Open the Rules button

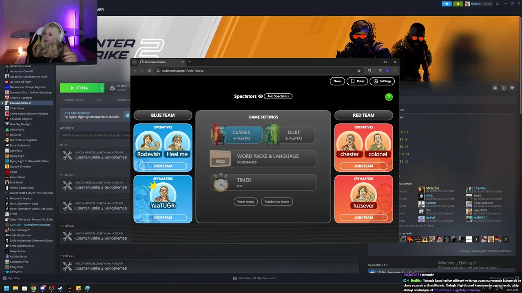click(x=357, y=81)
